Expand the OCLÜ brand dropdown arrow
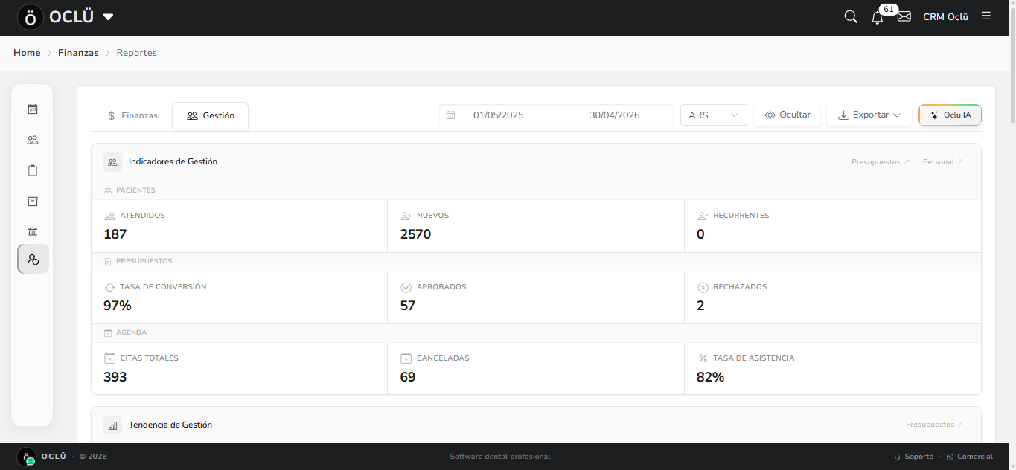This screenshot has width=1016, height=470. (108, 17)
